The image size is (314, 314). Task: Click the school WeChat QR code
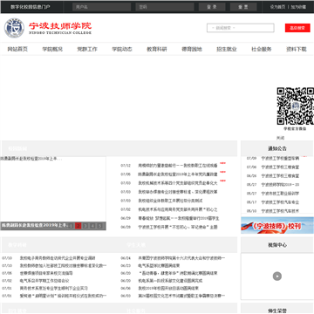click(x=295, y=106)
